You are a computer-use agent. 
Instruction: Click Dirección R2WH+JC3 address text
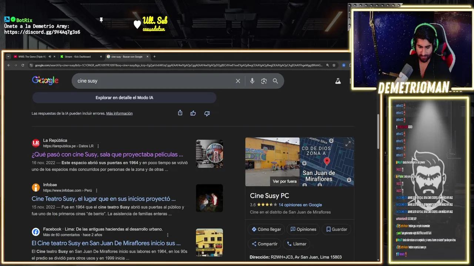pos(296,257)
